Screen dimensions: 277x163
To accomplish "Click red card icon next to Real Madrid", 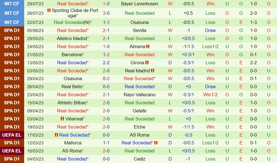I will 152,71.
